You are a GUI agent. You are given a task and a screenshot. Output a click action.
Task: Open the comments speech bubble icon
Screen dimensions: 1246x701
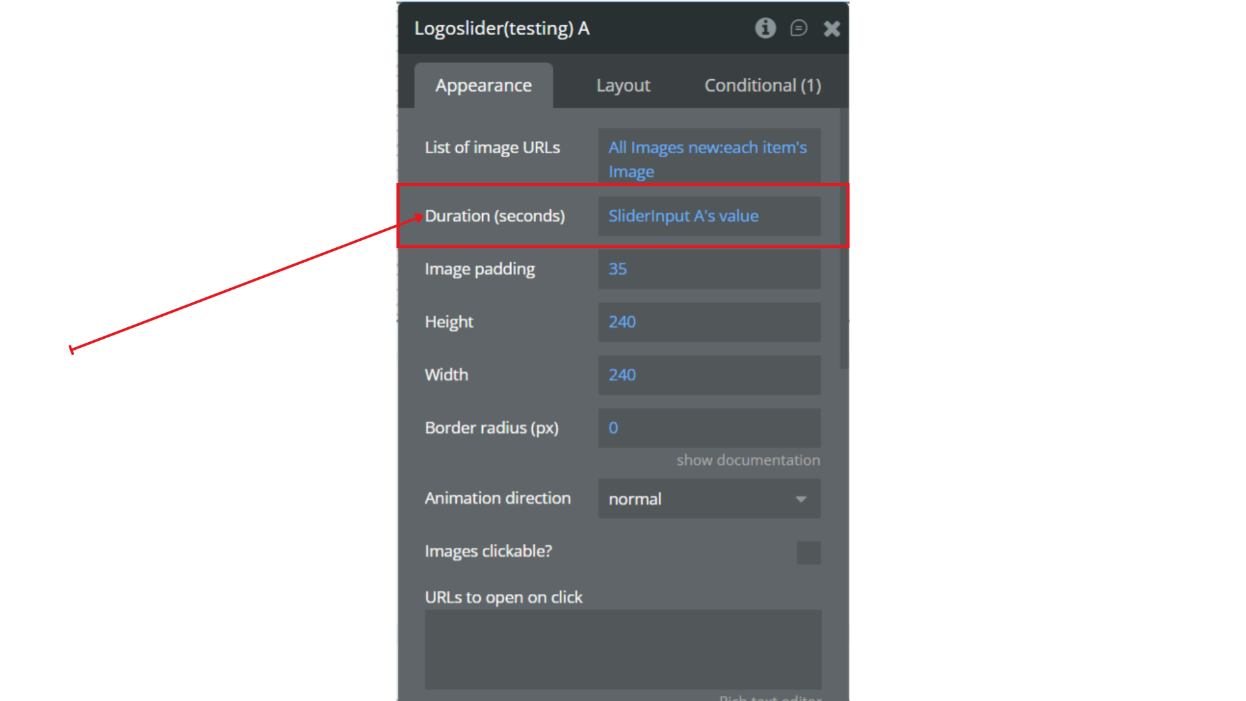point(798,28)
